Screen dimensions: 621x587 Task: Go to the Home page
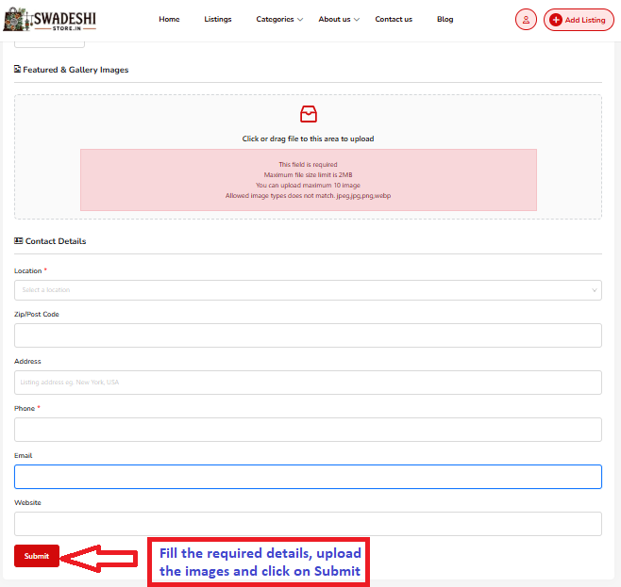click(x=169, y=20)
